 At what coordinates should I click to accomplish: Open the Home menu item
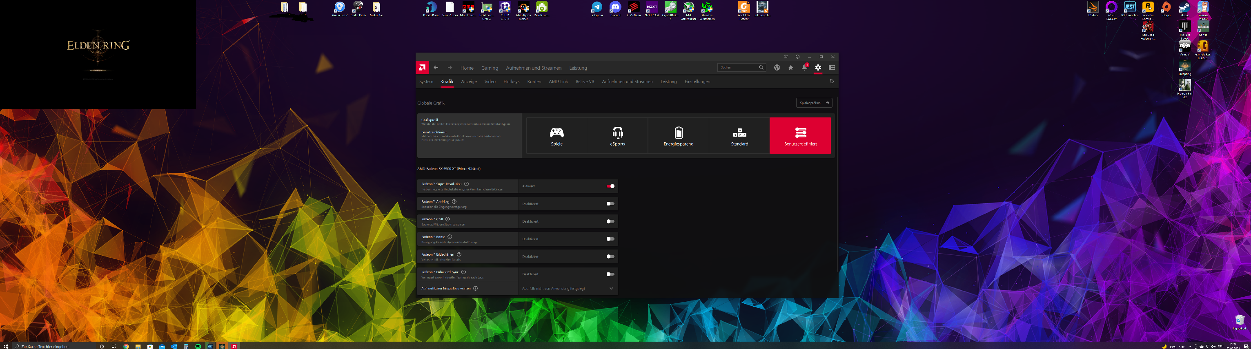click(467, 68)
